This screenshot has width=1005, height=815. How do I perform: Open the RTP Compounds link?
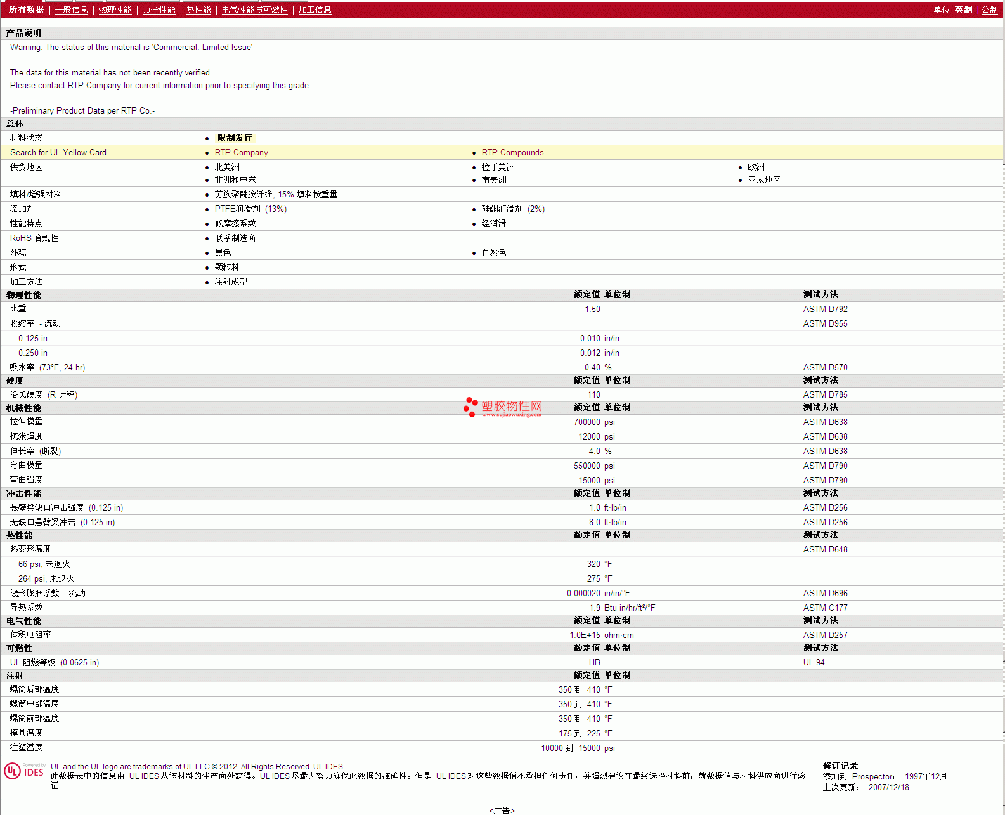(x=512, y=152)
